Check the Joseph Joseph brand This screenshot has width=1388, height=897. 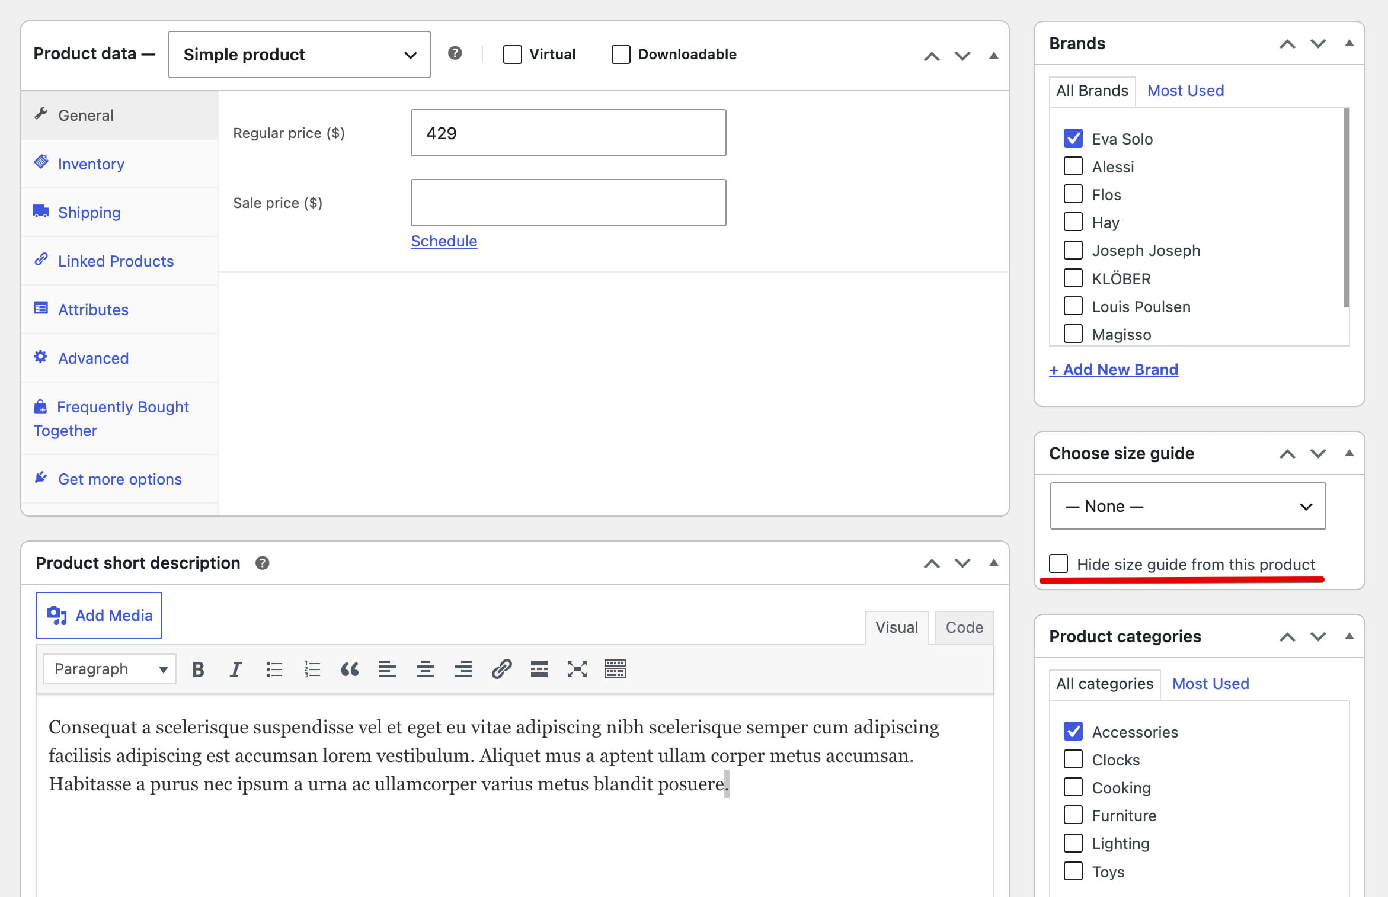1073,250
